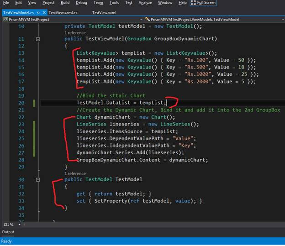Click the string "Rs.100" on line 14
This screenshot has width=285, height=246.
(196, 60)
